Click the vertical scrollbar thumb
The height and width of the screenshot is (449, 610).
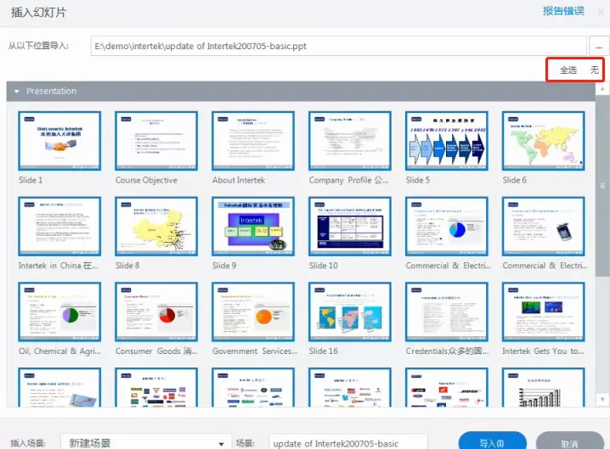[602, 186]
